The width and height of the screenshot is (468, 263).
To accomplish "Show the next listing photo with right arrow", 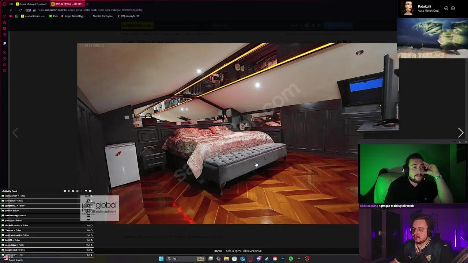I will coord(461,133).
